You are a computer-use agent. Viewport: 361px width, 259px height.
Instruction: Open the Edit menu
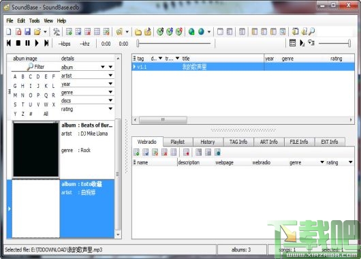point(21,20)
